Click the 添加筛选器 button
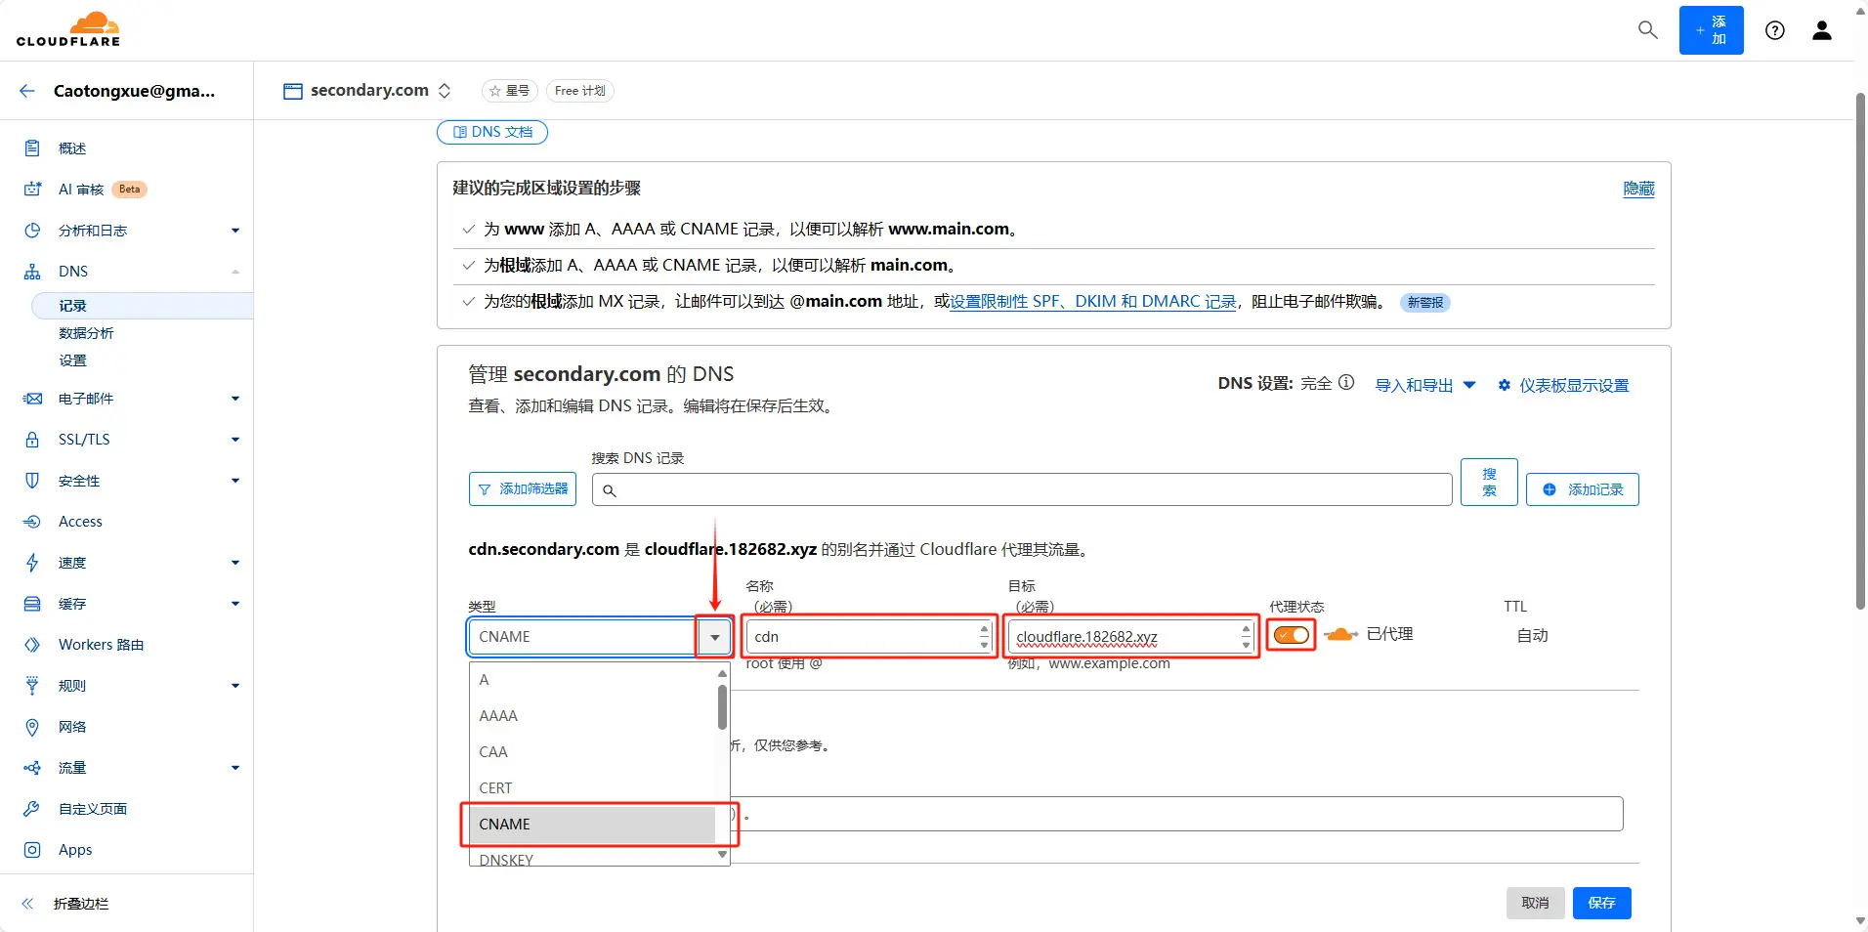This screenshot has height=932, width=1868. pyautogui.click(x=523, y=488)
